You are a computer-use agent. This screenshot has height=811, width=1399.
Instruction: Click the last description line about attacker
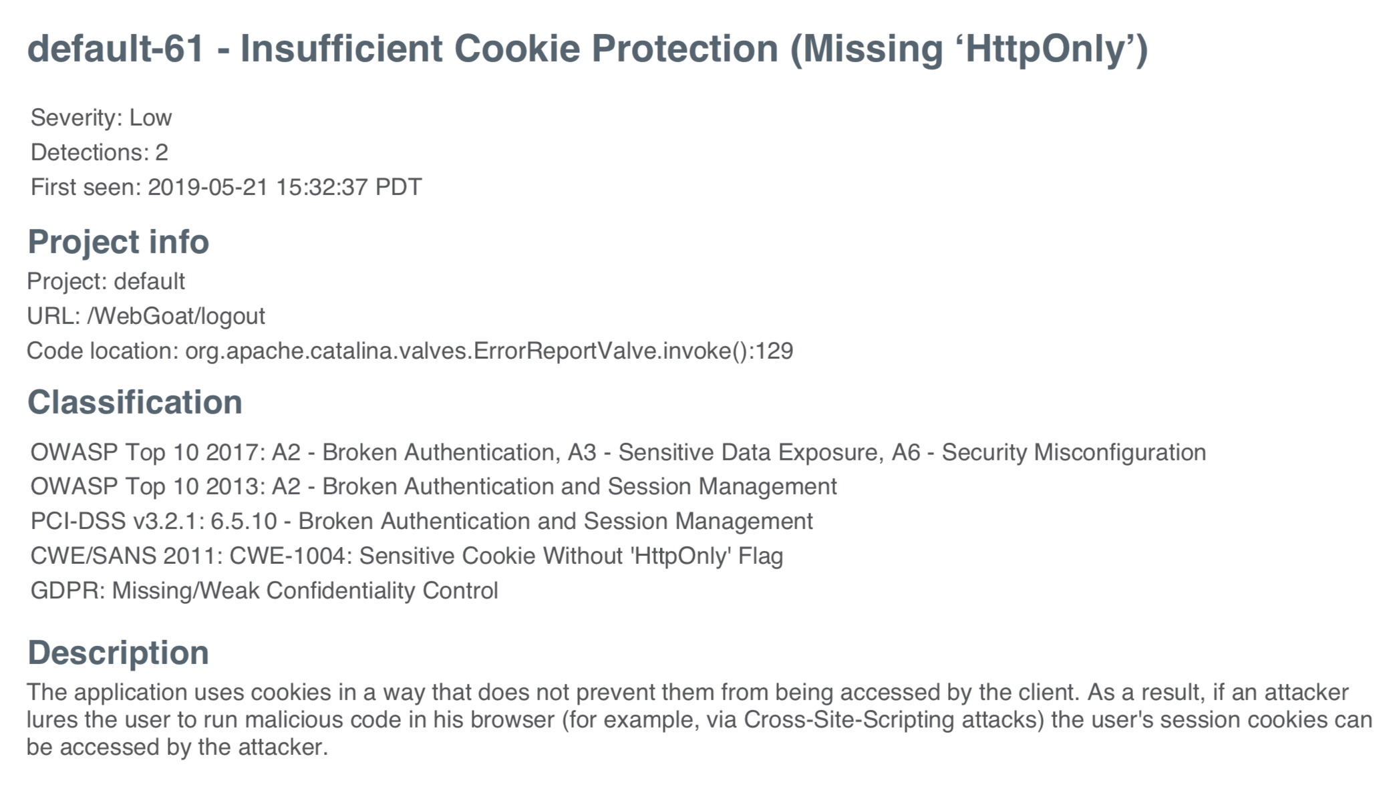click(x=177, y=747)
